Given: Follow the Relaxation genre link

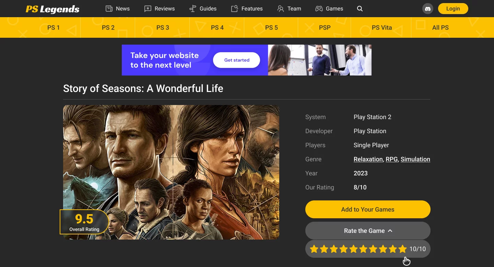Looking at the screenshot, I should pyautogui.click(x=368, y=159).
